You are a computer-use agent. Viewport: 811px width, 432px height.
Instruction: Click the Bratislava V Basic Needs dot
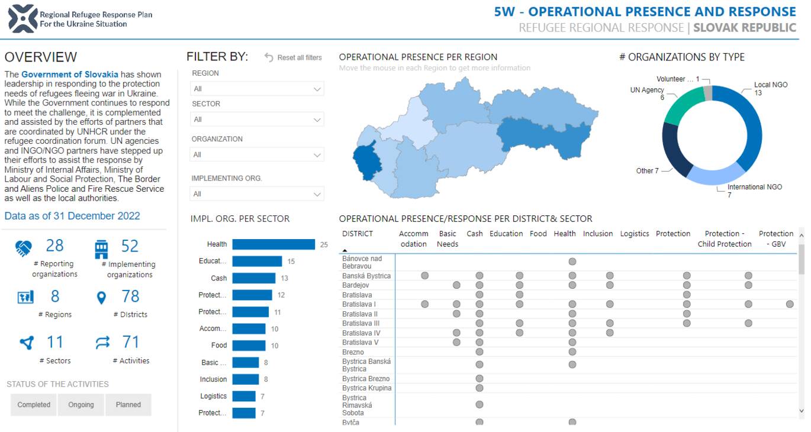click(x=456, y=342)
